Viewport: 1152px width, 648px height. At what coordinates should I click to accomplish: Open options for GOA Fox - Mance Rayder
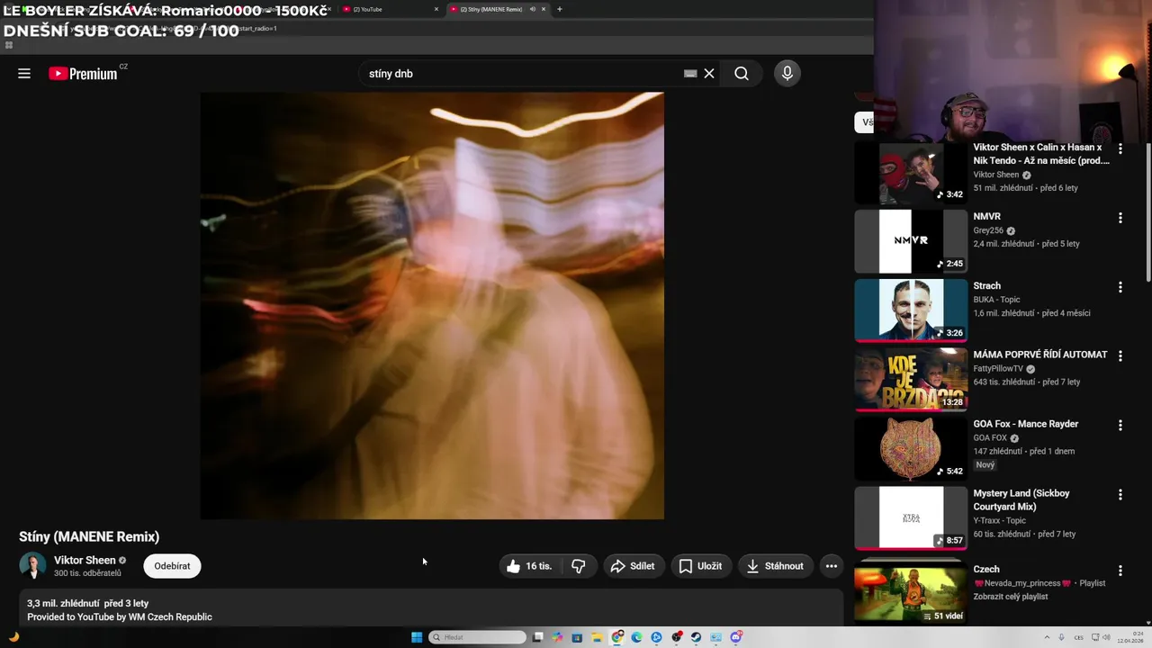1120,425
